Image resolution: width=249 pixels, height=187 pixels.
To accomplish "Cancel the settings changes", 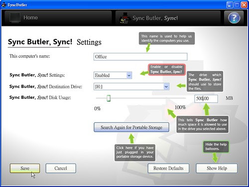I will (61, 168).
